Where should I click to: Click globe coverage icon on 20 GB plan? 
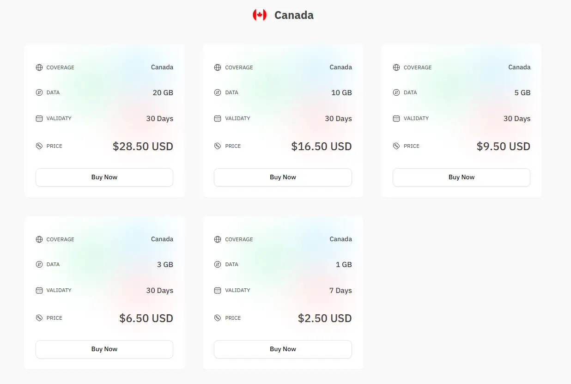(x=39, y=67)
